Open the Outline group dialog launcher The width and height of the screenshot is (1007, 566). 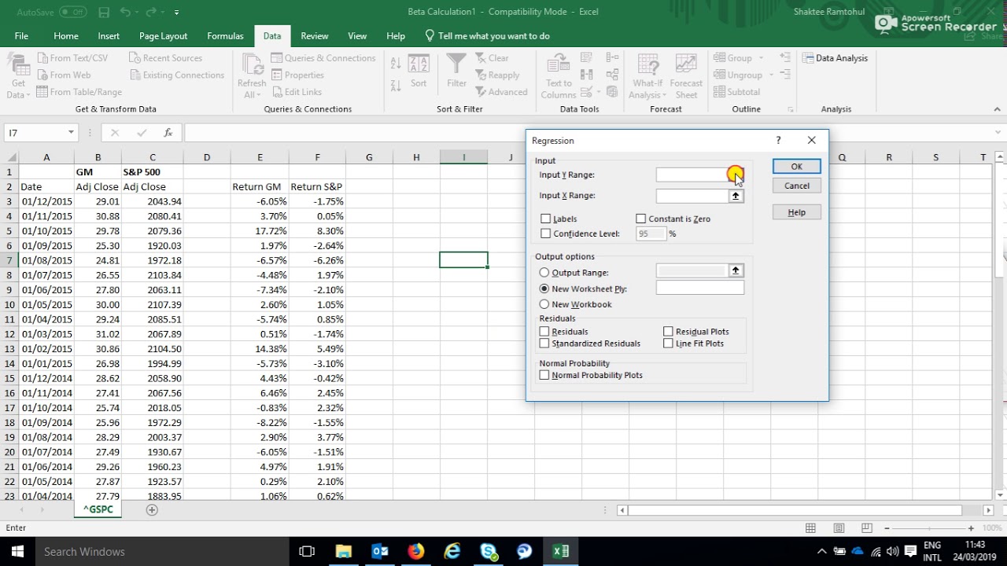(x=790, y=109)
